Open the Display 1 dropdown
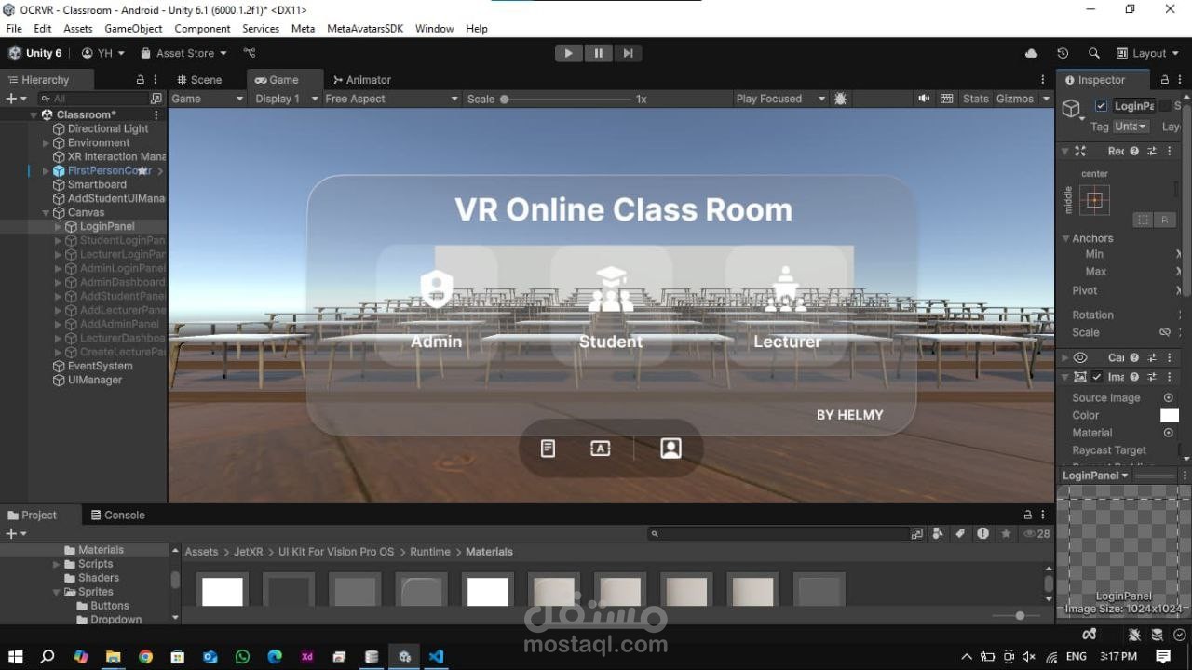Image resolution: width=1192 pixels, height=670 pixels. point(286,99)
